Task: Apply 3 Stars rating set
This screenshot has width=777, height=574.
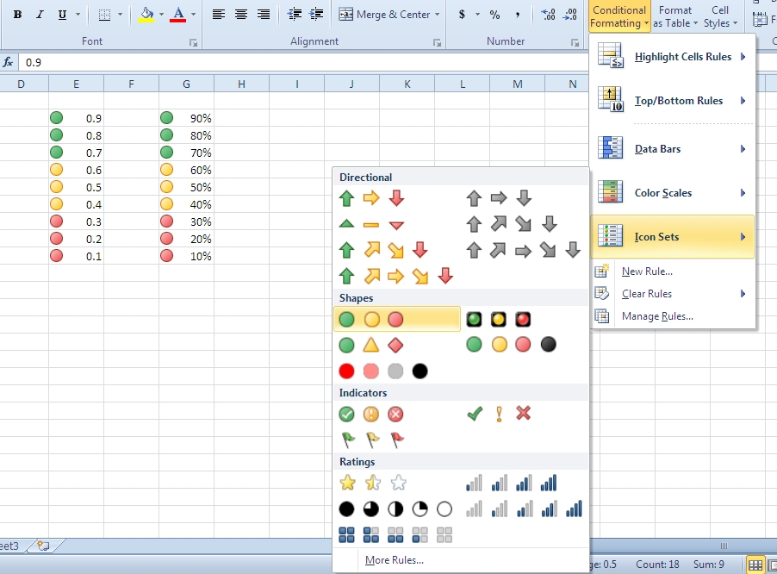Action: [x=373, y=483]
